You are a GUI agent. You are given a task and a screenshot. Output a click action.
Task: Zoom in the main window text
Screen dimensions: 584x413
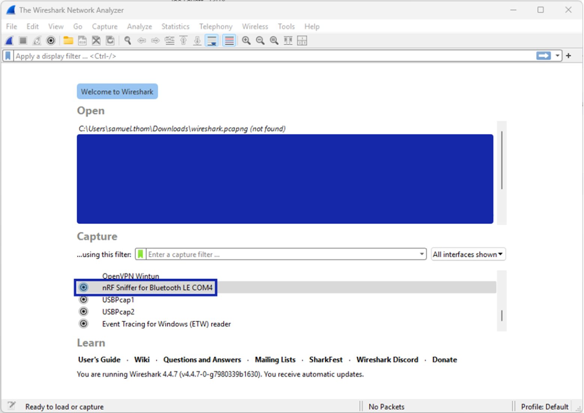coord(246,40)
